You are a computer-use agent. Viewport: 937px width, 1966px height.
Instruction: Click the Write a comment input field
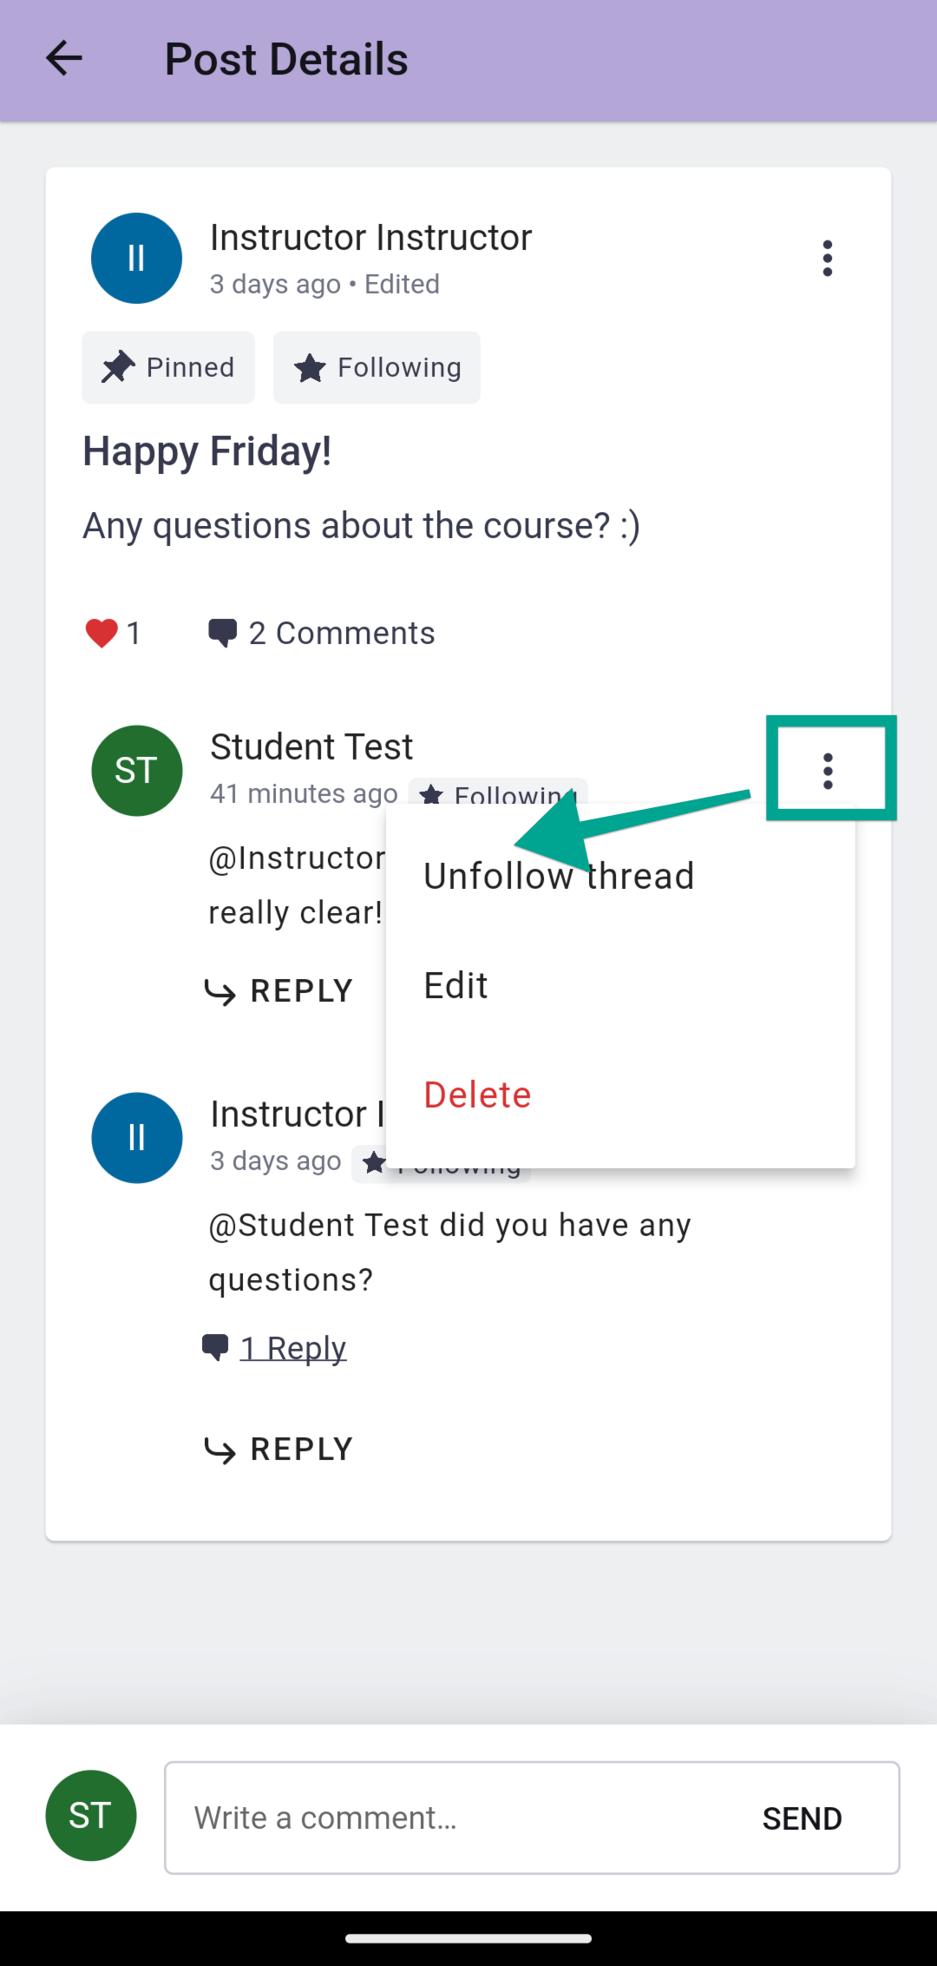coord(451,1818)
